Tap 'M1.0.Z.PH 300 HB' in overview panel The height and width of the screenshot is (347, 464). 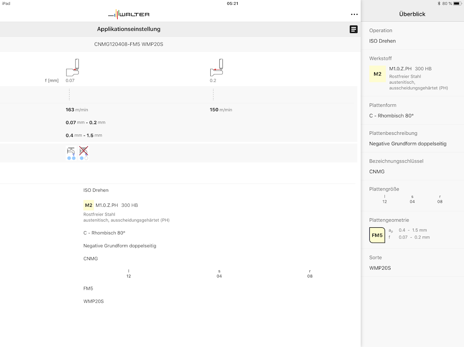click(x=411, y=69)
